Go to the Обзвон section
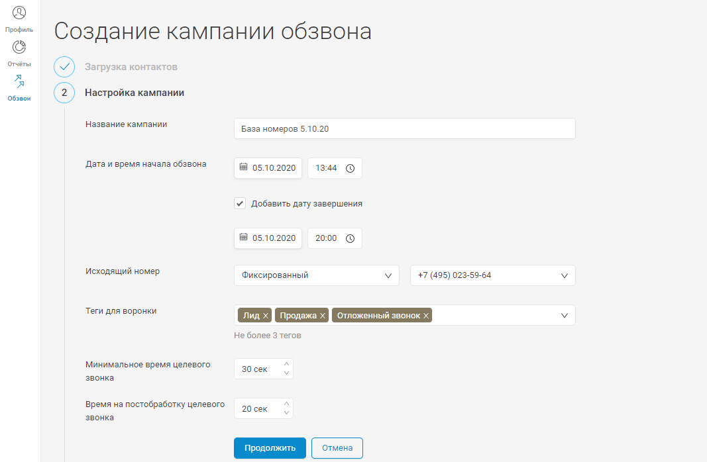This screenshot has height=462, width=707. pyautogui.click(x=19, y=88)
